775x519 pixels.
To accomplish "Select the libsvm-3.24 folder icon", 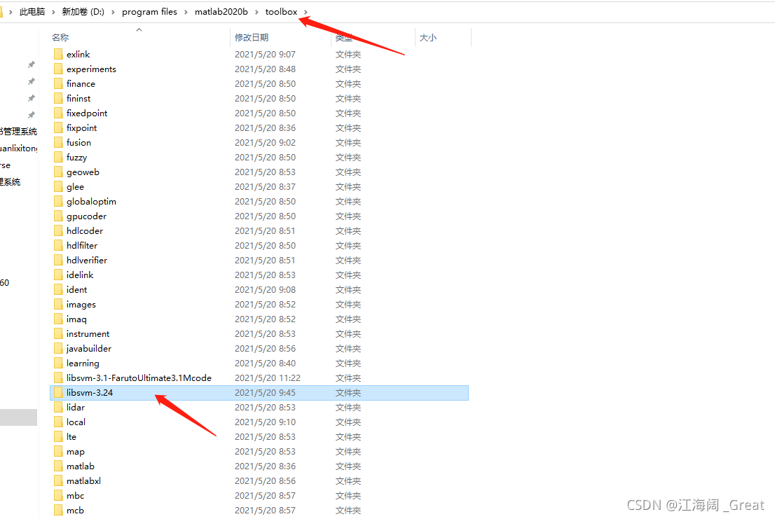I will click(58, 393).
